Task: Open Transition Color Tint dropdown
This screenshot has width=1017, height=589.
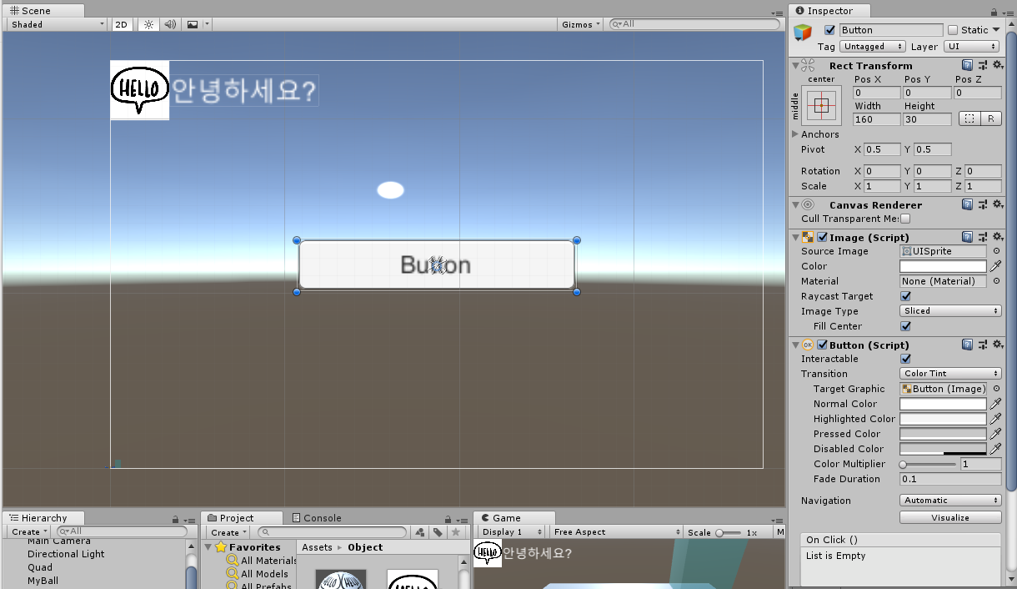Action: (950, 374)
